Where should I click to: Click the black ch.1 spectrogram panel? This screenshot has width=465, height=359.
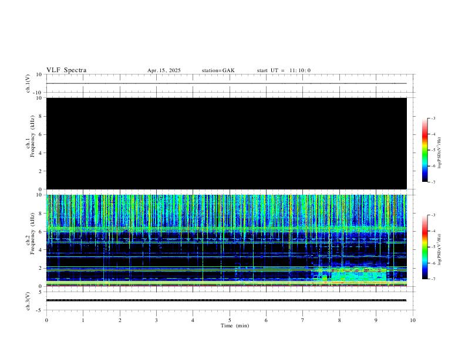coord(227,143)
